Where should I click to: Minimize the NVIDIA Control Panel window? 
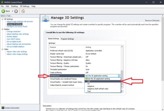click(146, 2)
